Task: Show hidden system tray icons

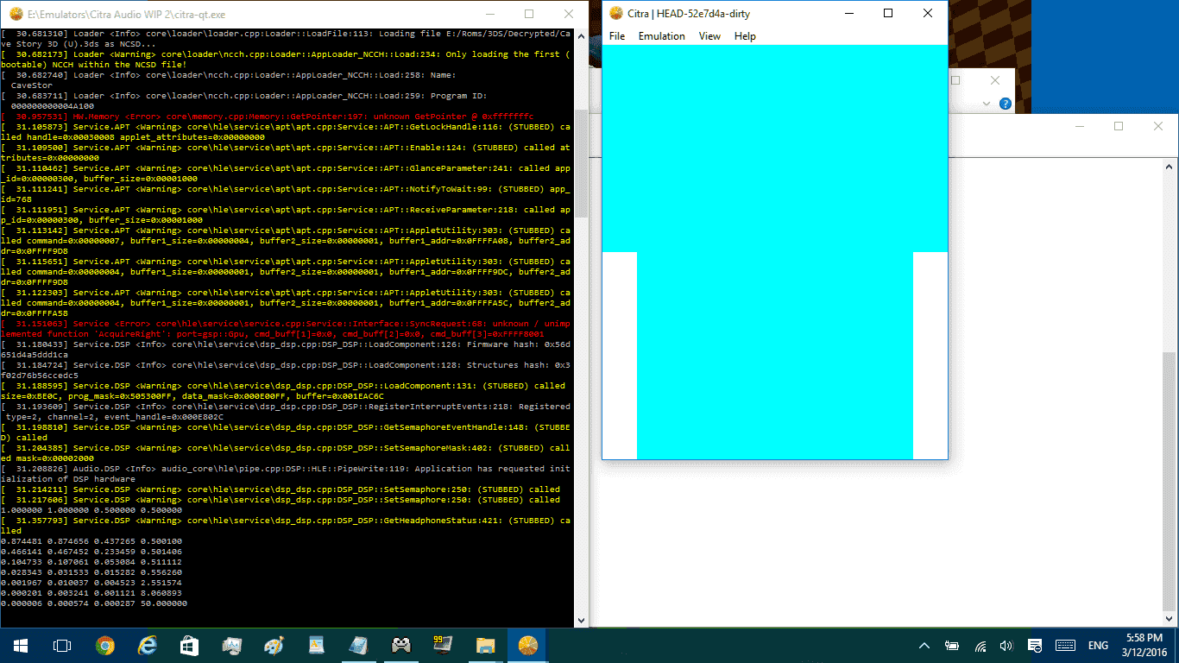Action: [924, 646]
